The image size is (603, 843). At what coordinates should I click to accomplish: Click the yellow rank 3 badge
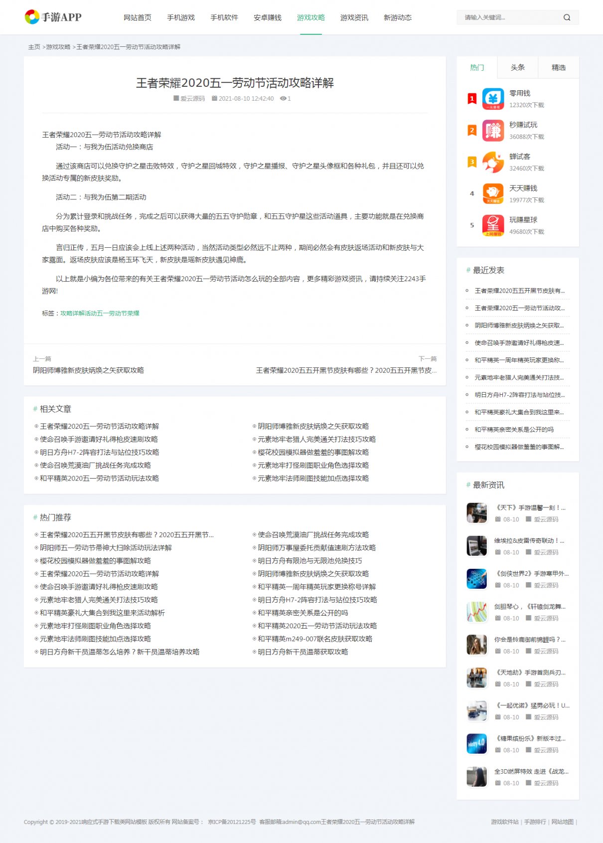[x=472, y=162]
